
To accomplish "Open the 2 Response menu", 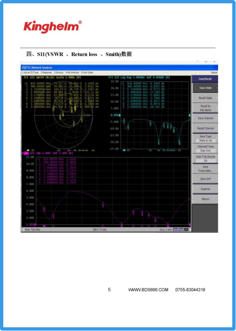I will click(46, 72).
